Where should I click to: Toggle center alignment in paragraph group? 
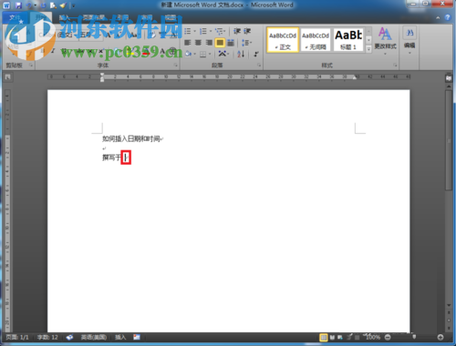pos(198,43)
